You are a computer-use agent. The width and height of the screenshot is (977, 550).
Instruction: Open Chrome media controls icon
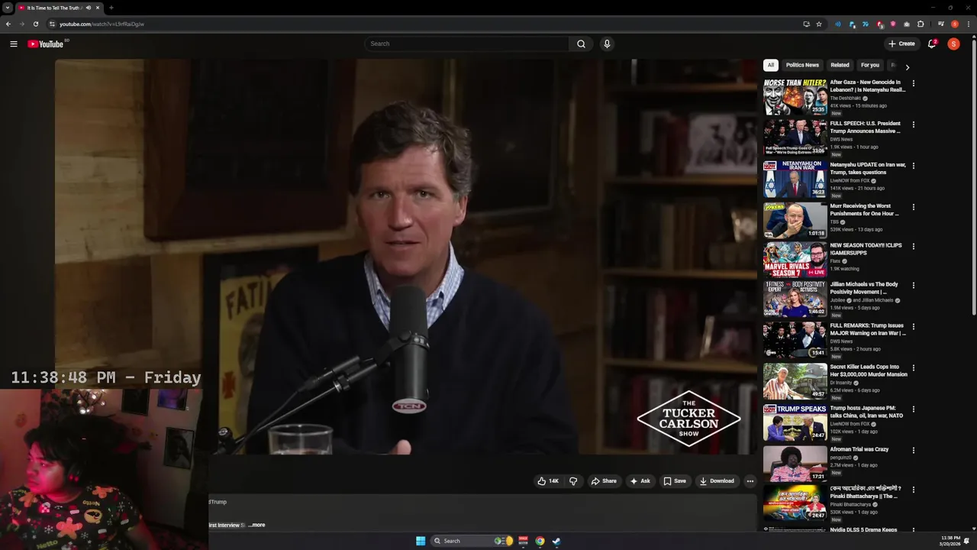pyautogui.click(x=940, y=24)
